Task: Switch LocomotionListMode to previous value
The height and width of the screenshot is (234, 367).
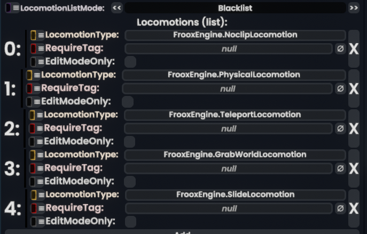Action: (x=116, y=8)
